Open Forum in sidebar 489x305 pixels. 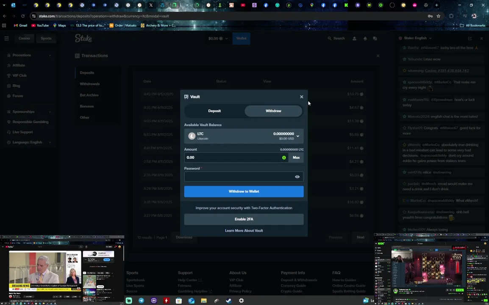click(18, 96)
